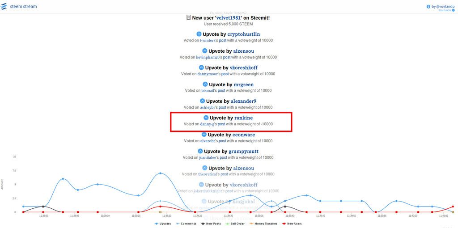Click the upvote icon next to ceonware
458x228 pixels.
tap(204, 135)
